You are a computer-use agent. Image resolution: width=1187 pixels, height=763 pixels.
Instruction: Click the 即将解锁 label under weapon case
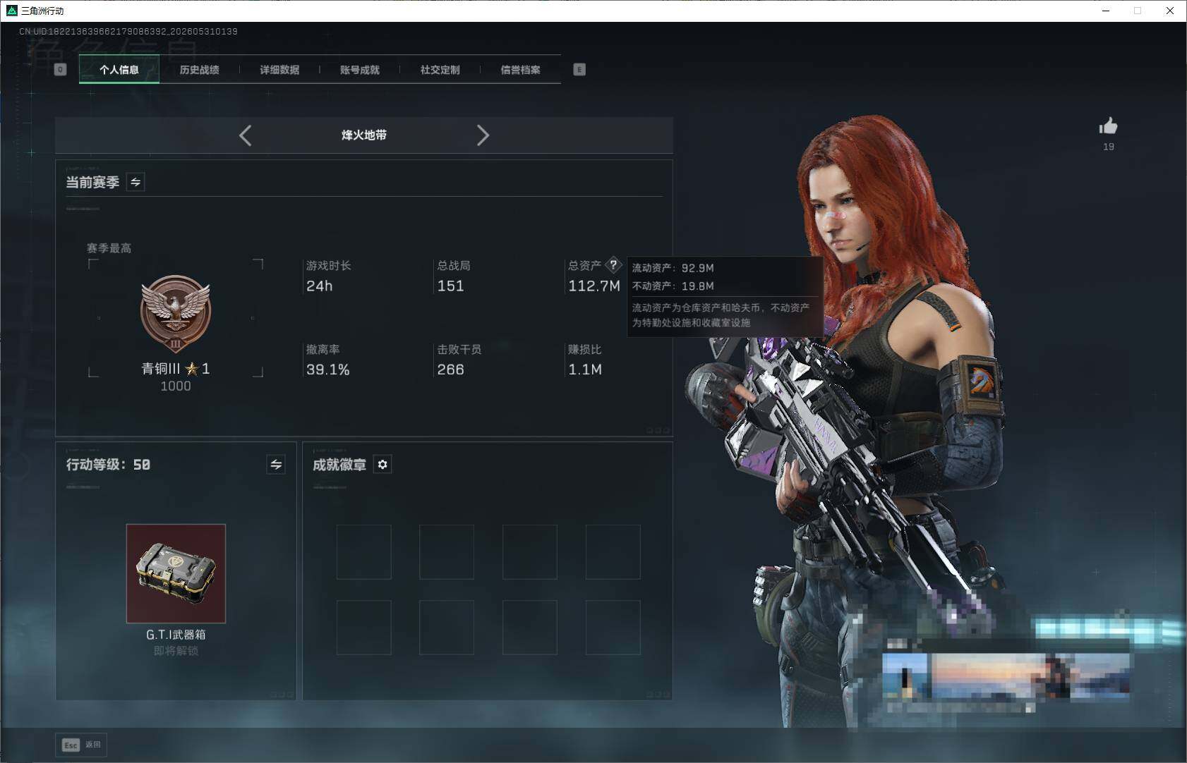[176, 651]
